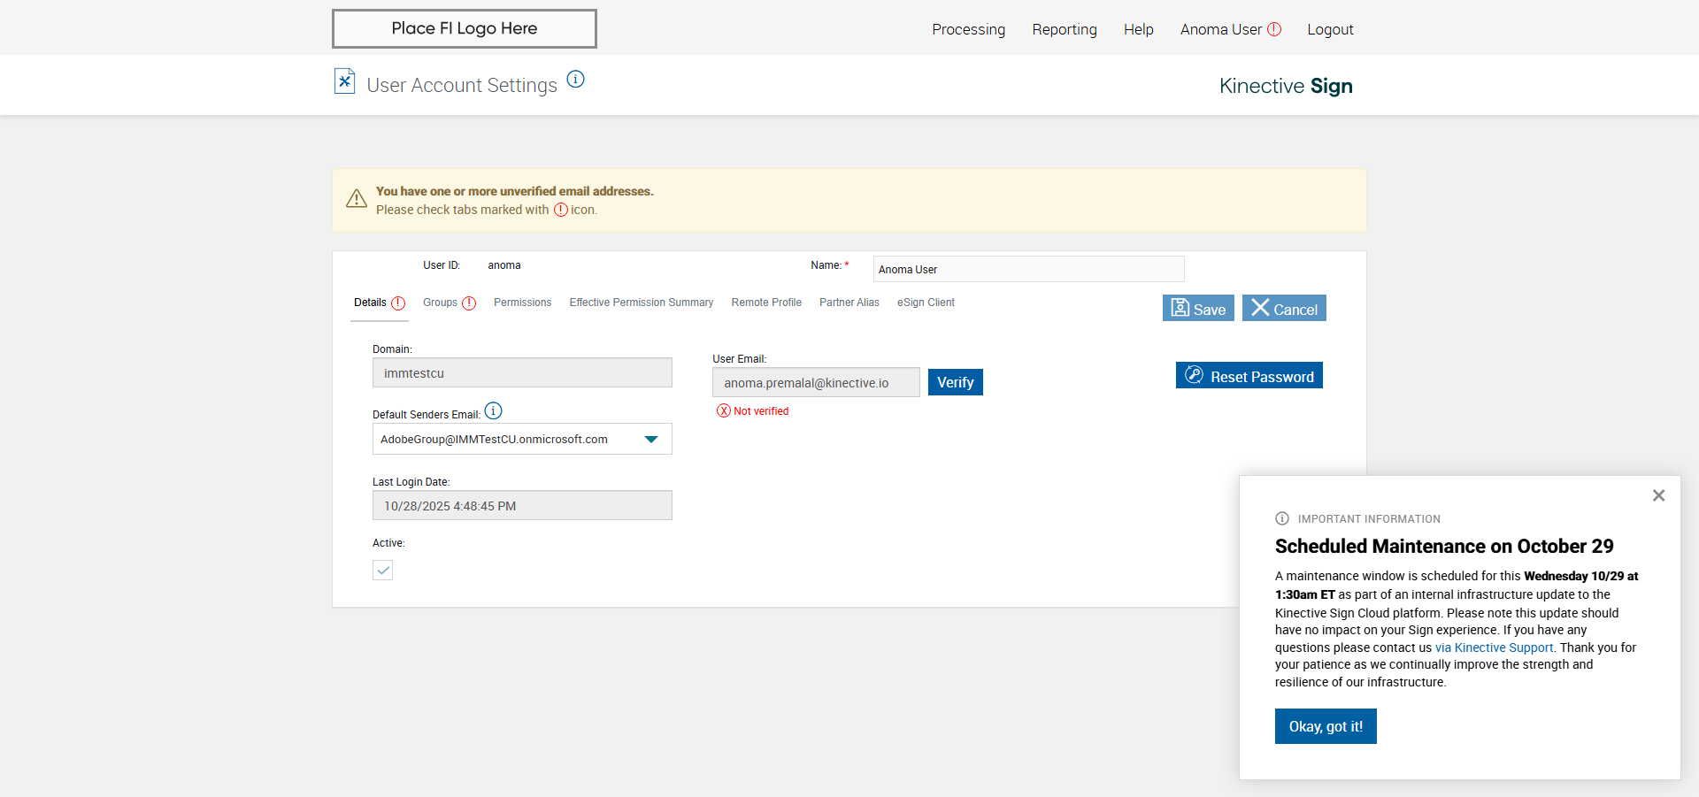This screenshot has width=1699, height=797.
Task: Open the Processing menu
Action: (x=968, y=29)
